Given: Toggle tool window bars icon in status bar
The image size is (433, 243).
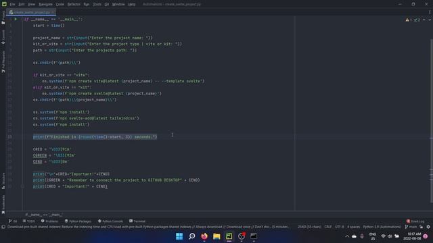Looking at the screenshot, I should (x=3, y=227).
